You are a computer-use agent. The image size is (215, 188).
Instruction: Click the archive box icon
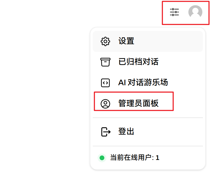click(x=105, y=62)
